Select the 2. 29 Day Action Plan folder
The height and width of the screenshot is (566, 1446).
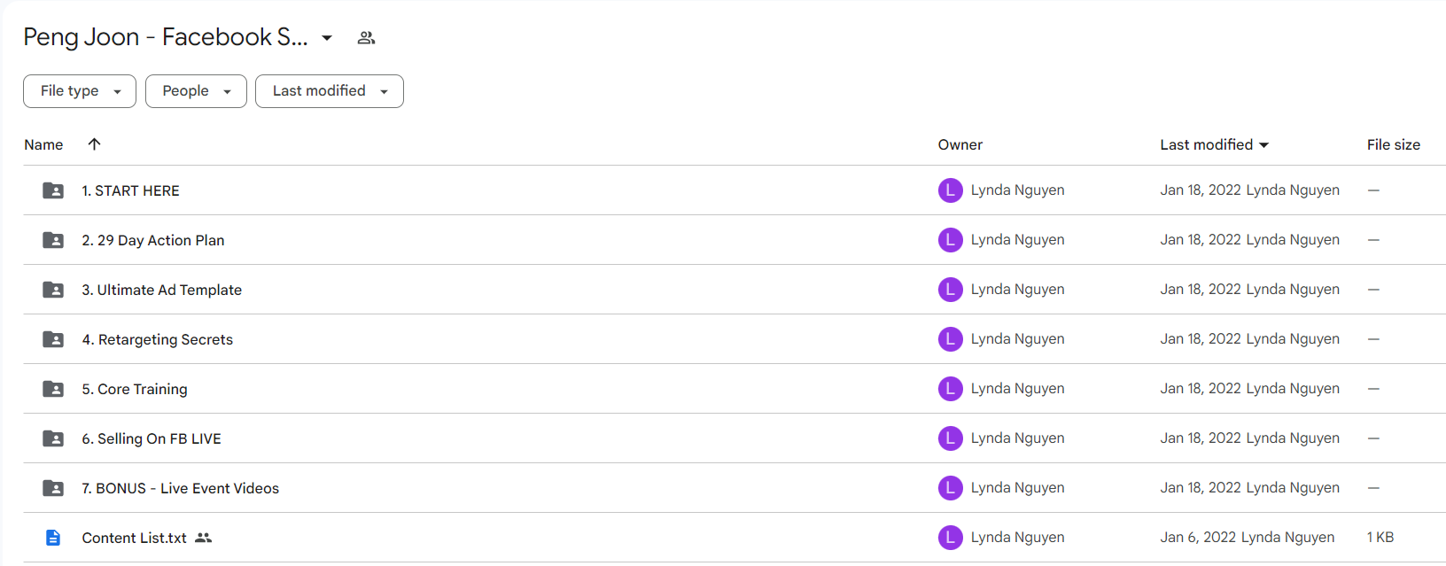click(735, 240)
